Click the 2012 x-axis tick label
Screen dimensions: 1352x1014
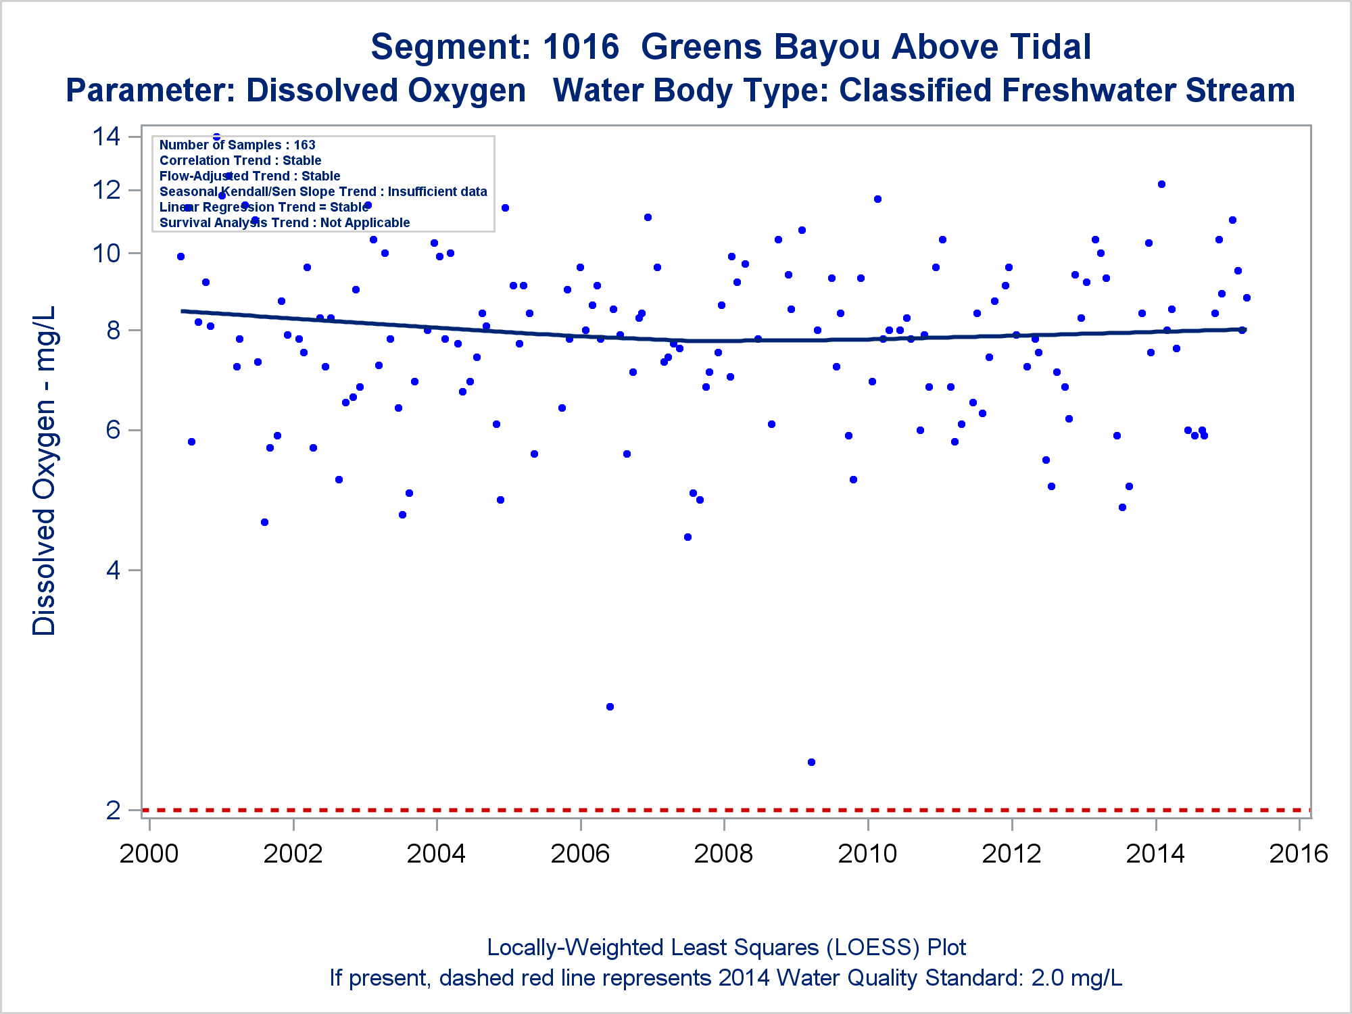pyautogui.click(x=1011, y=853)
